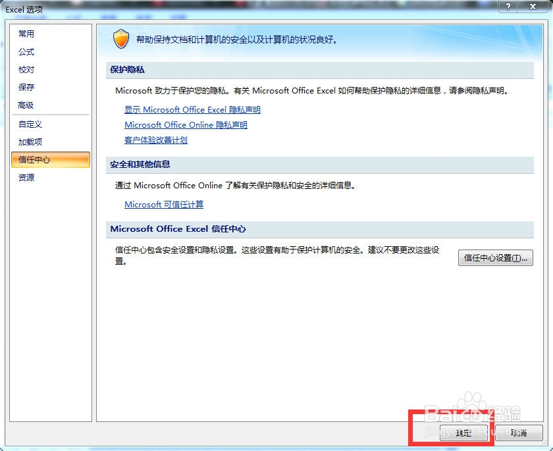Switch to the 校对 options page

26,70
